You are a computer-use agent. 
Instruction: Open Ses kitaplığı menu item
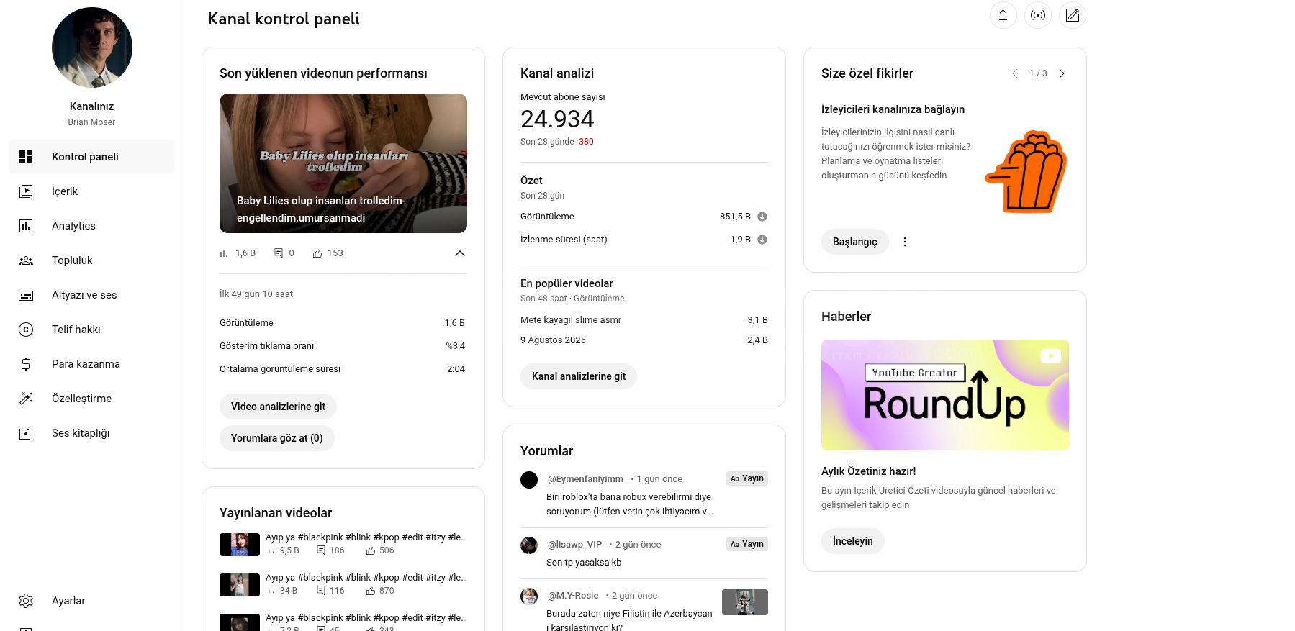91,433
